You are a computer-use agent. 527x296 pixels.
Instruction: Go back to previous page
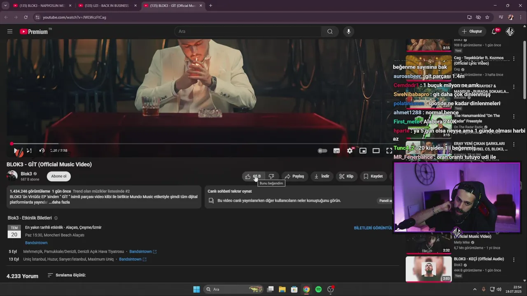pyautogui.click(x=6, y=17)
